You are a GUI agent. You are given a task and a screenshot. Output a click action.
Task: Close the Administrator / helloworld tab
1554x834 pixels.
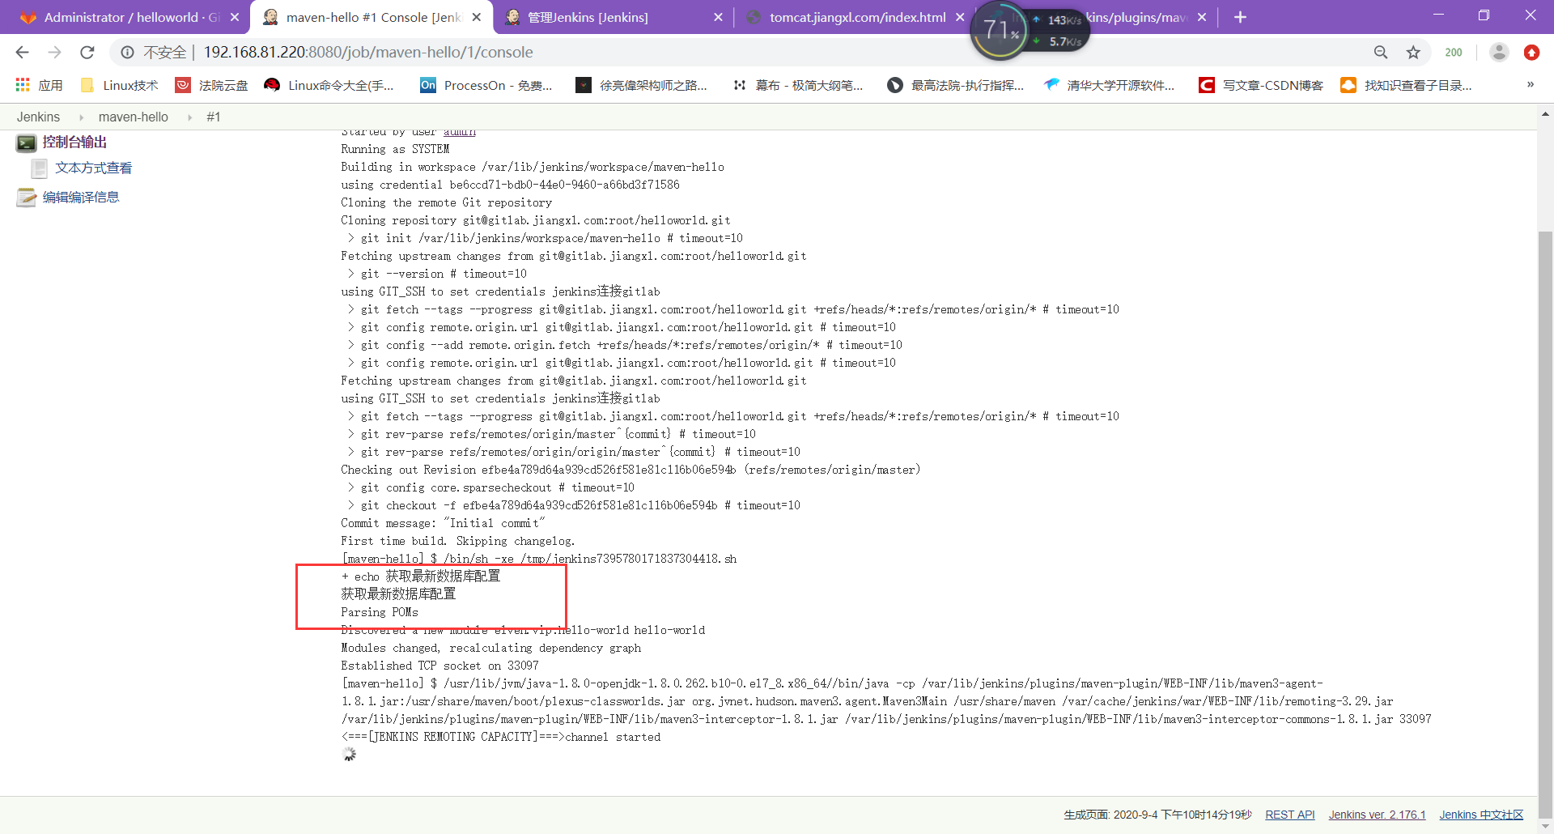tap(235, 17)
